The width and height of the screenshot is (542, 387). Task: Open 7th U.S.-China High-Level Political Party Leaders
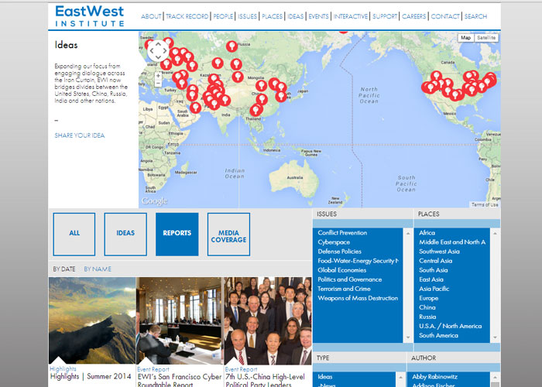click(x=266, y=380)
